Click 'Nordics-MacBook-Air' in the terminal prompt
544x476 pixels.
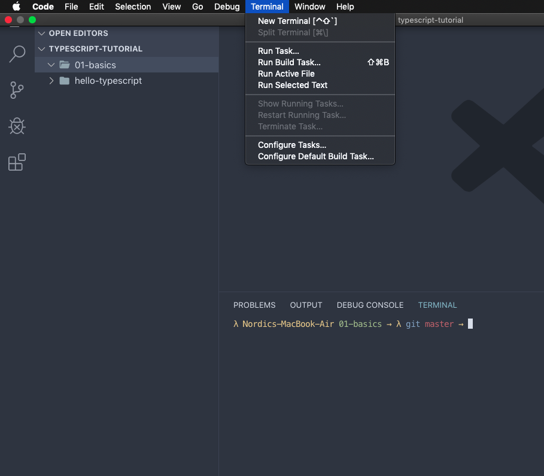[x=288, y=324]
